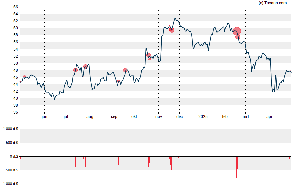This screenshot has height=189, width=297.
Task: Click the '500 d.$' axis label
Action: 12,143
